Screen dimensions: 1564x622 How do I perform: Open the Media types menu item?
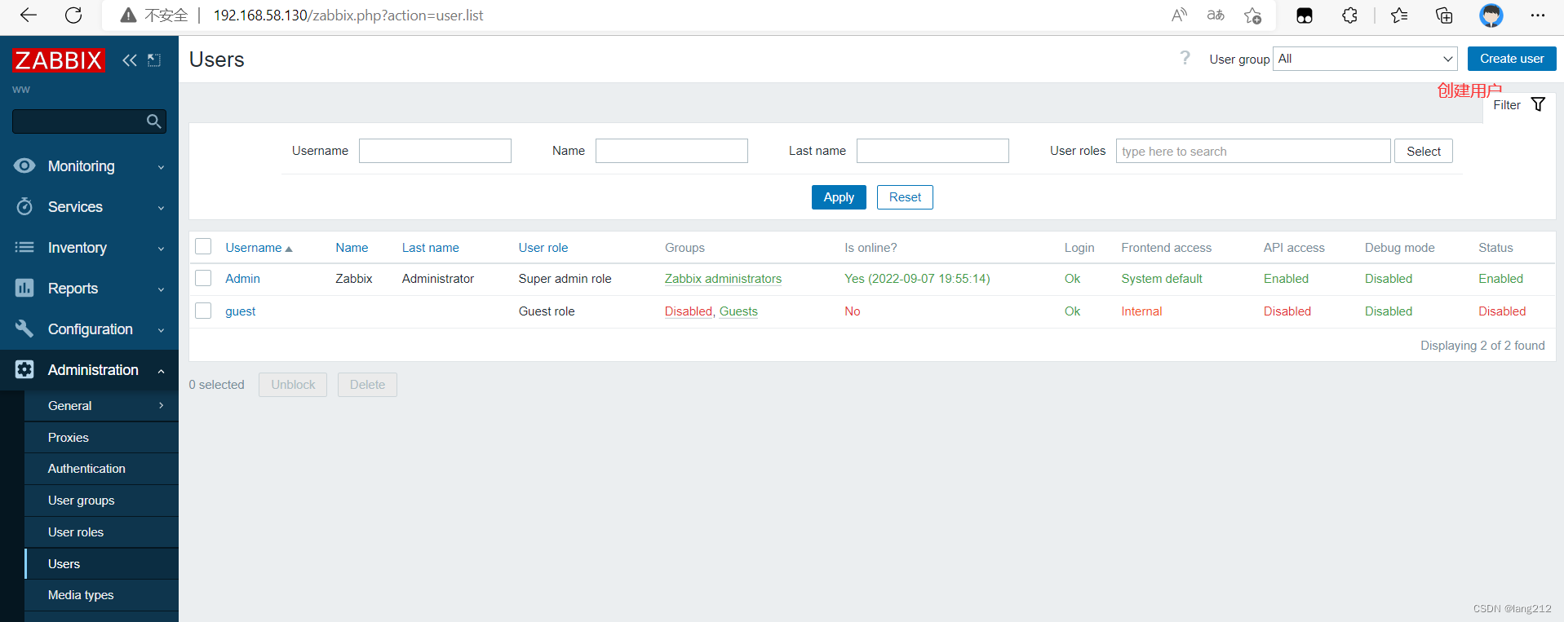point(81,595)
